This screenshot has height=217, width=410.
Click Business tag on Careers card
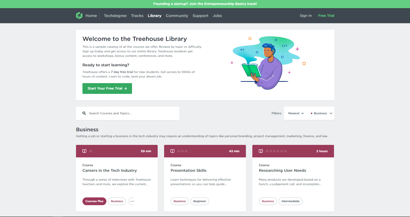tap(117, 201)
